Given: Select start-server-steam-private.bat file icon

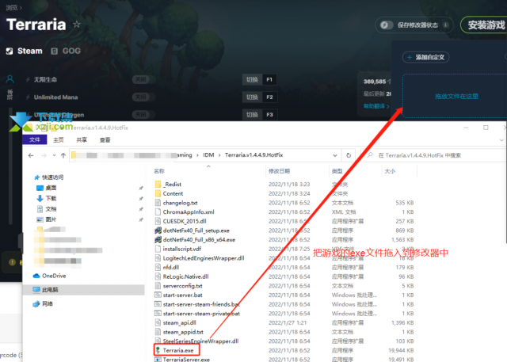Looking at the screenshot, I should click(158, 313).
